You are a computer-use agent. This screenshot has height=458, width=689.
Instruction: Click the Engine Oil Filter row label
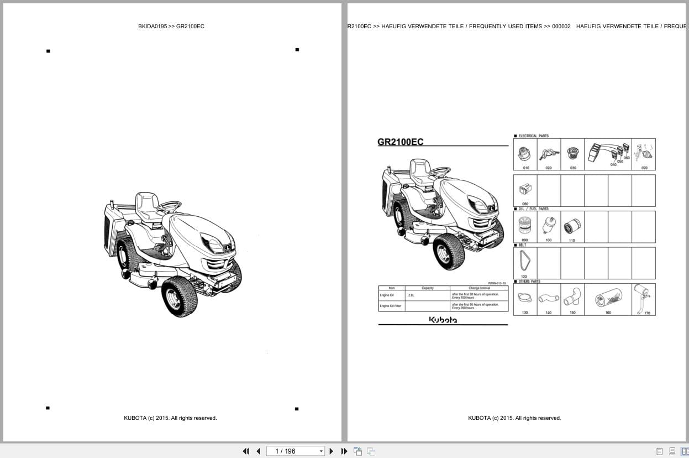[390, 306]
